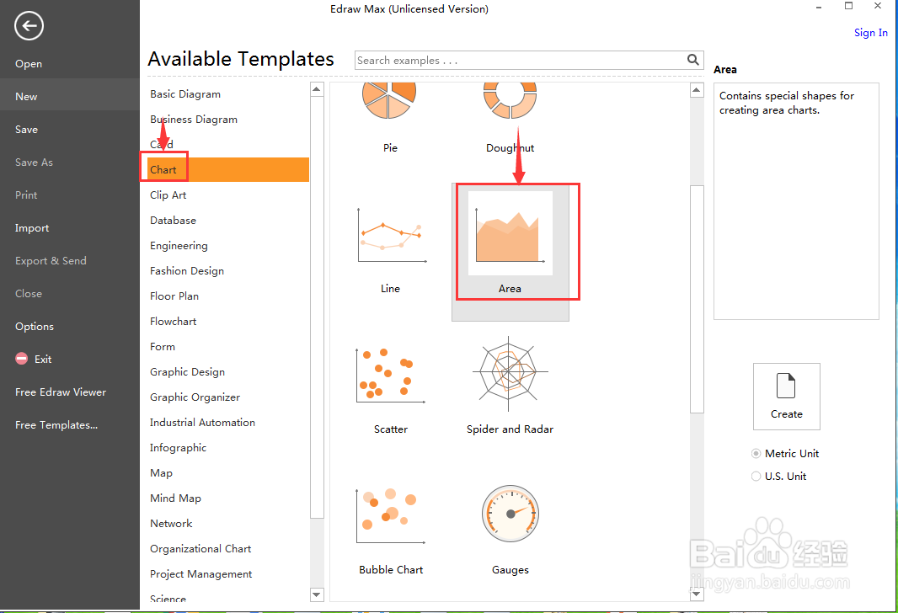This screenshot has width=898, height=613.
Task: Click the red Exit icon
Action: coord(21,359)
